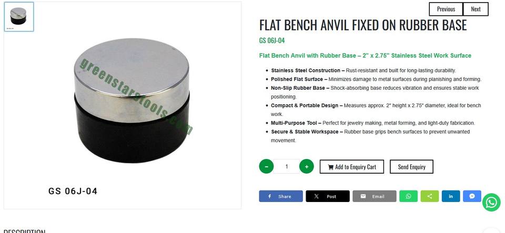Click the quantity input field
This screenshot has width=505, height=233.
(287, 166)
